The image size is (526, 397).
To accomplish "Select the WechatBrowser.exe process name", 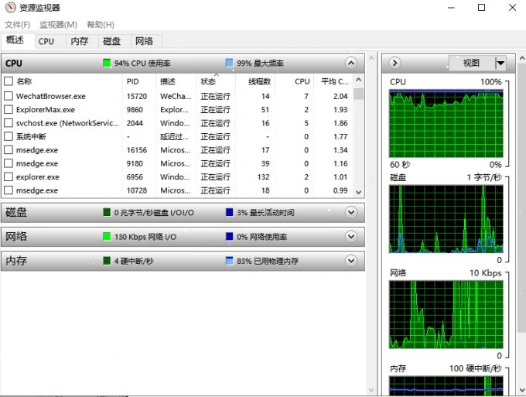I will click(x=50, y=96).
